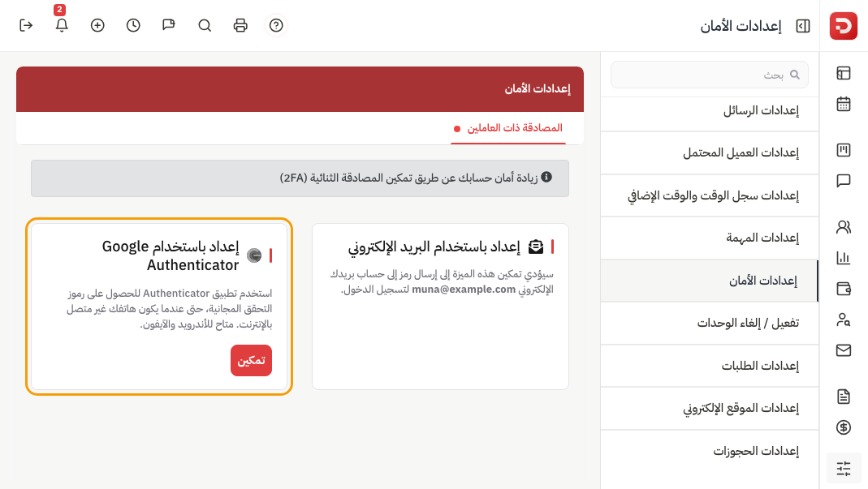Image resolution: width=868 pixels, height=489 pixels.
Task: Open the envelope mail icon in rail
Action: [844, 350]
